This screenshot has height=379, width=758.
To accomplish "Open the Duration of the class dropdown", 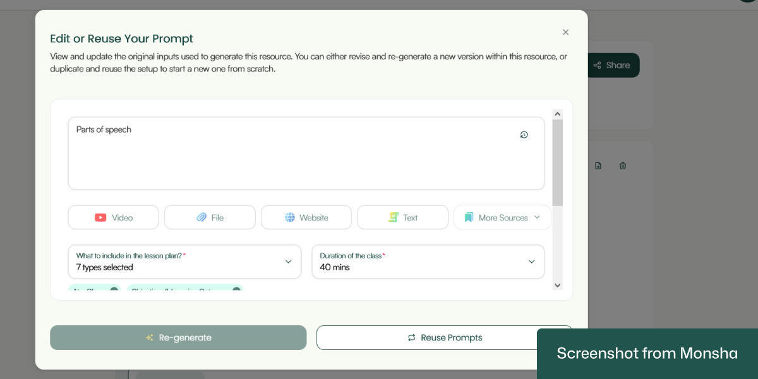I will [428, 262].
